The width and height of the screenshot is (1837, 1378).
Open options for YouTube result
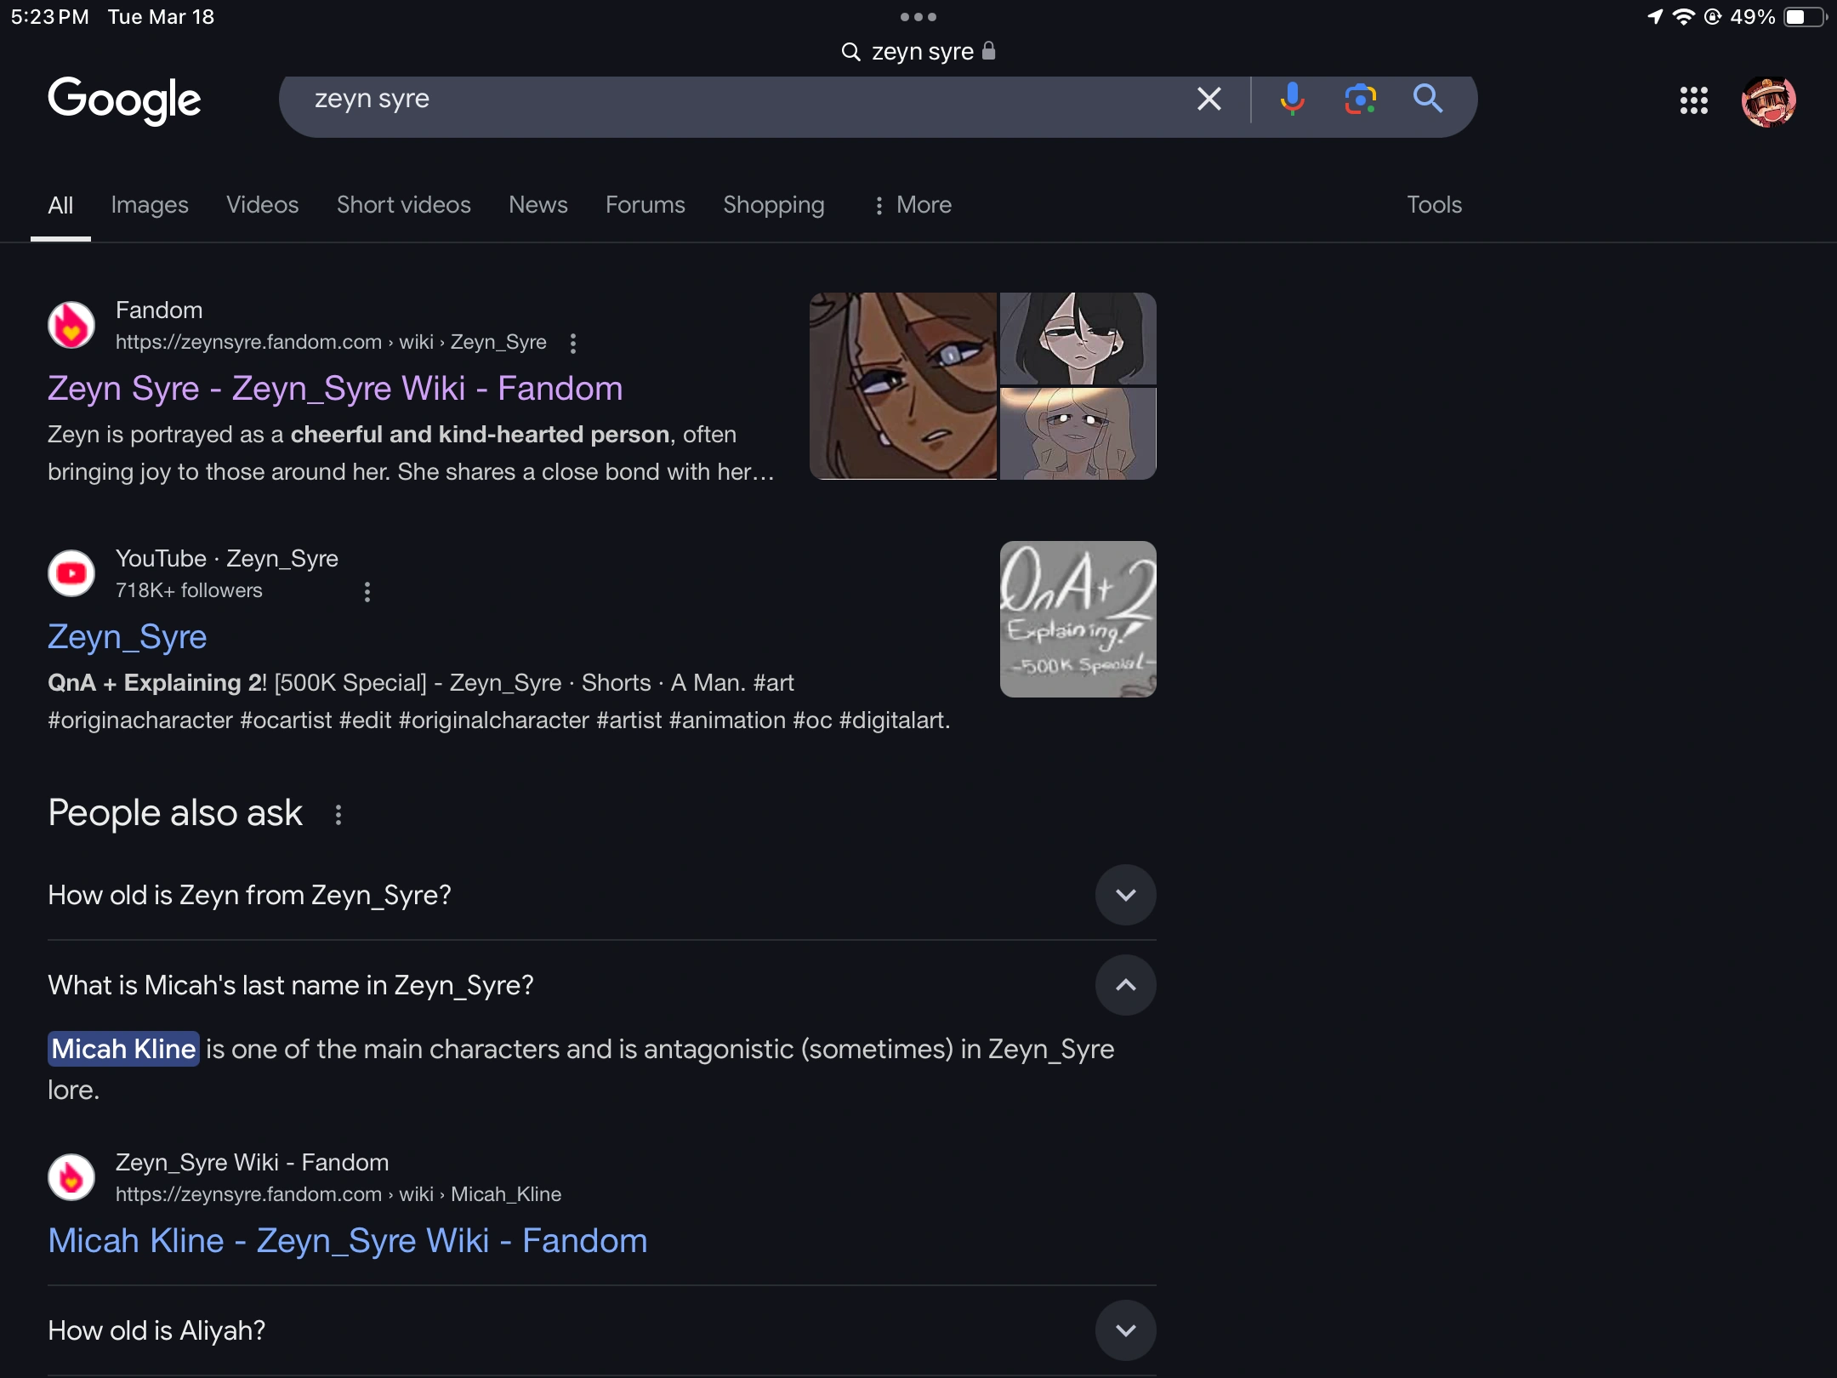pyautogui.click(x=367, y=591)
